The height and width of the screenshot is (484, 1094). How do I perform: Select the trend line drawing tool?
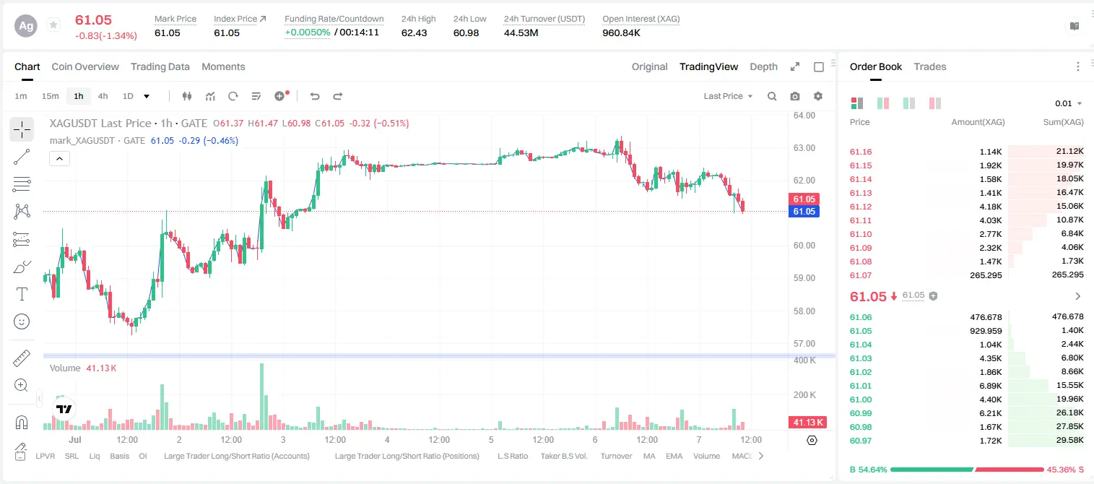pyautogui.click(x=22, y=157)
